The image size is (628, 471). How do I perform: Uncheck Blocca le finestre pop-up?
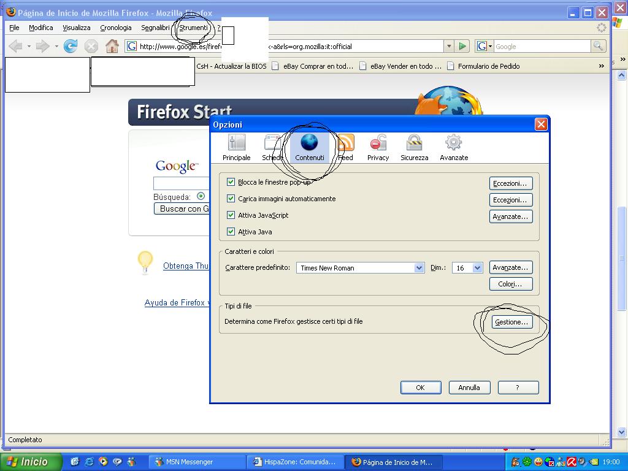point(231,182)
